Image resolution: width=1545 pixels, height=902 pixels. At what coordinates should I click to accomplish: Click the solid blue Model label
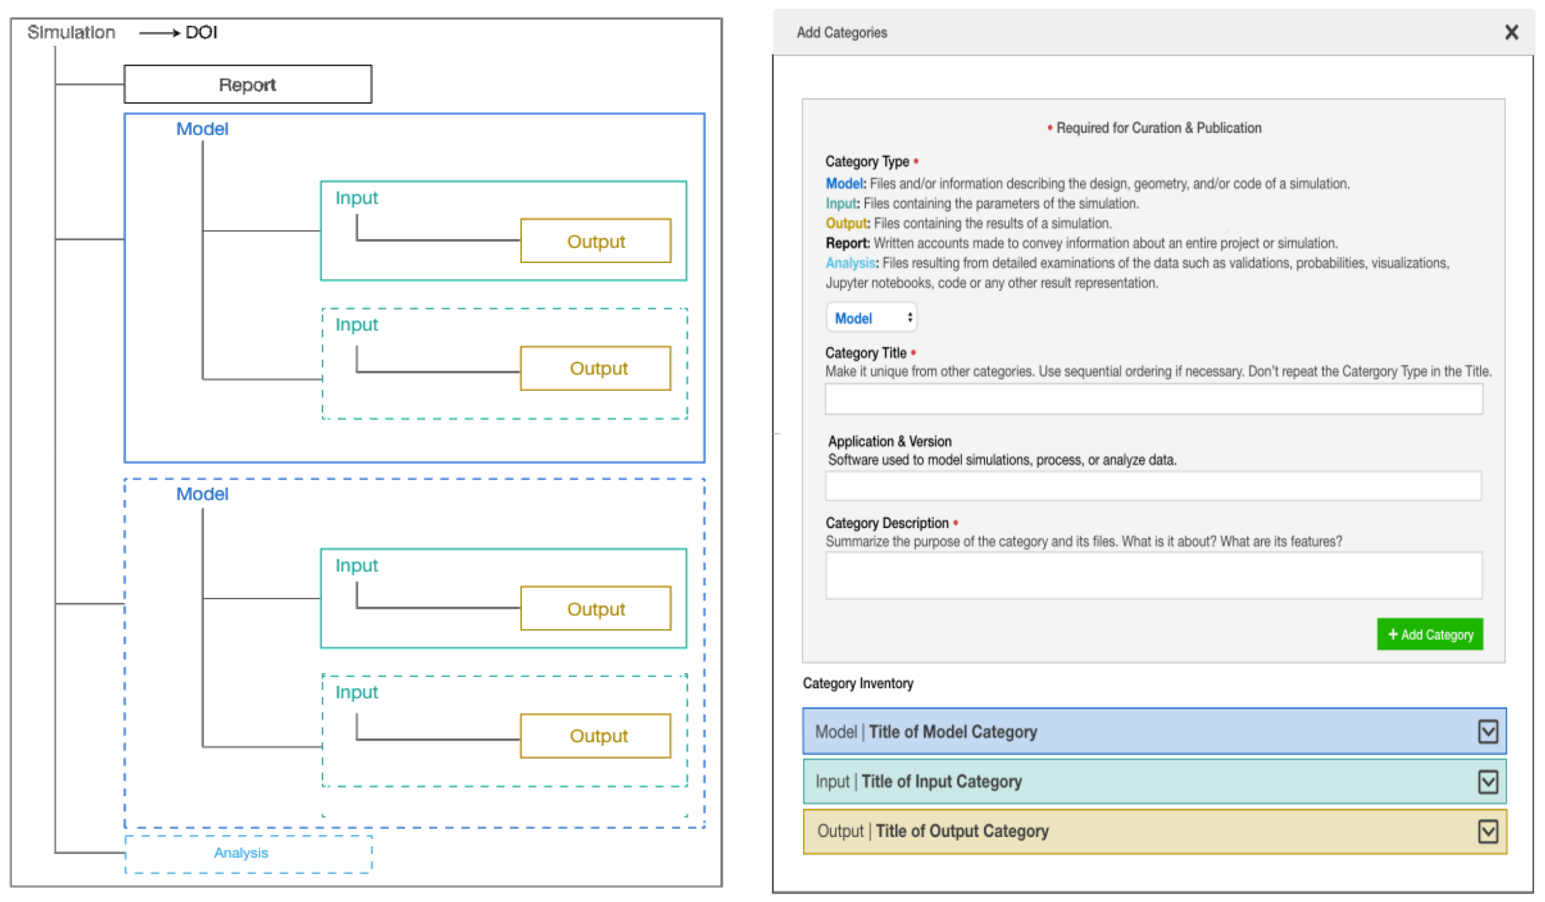pos(202,129)
